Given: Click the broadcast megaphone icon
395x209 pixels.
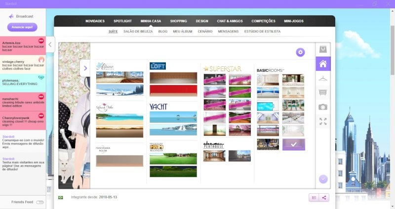Looking at the screenshot, I should 11,16.
